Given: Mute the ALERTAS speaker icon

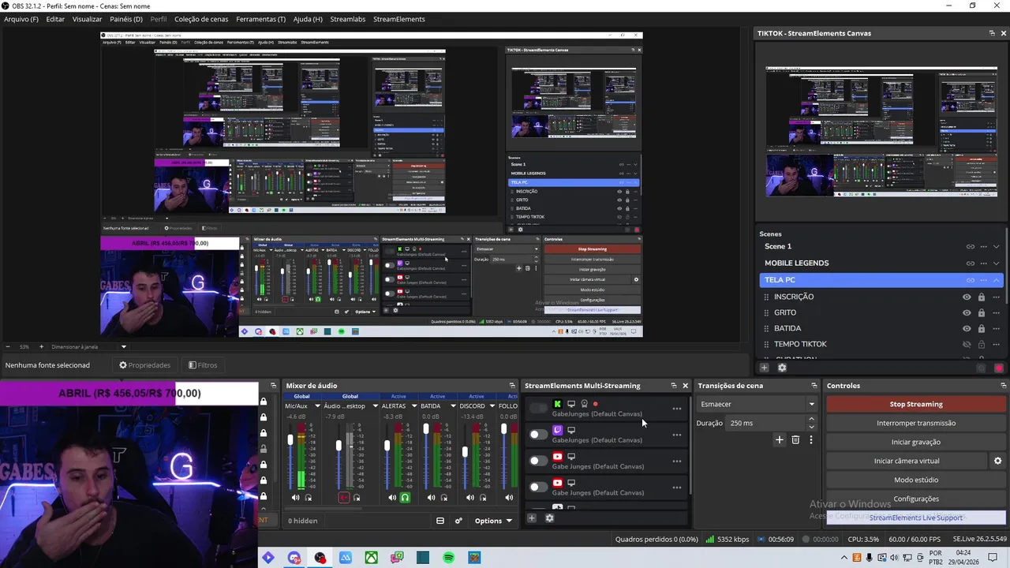Looking at the screenshot, I should pos(392,498).
